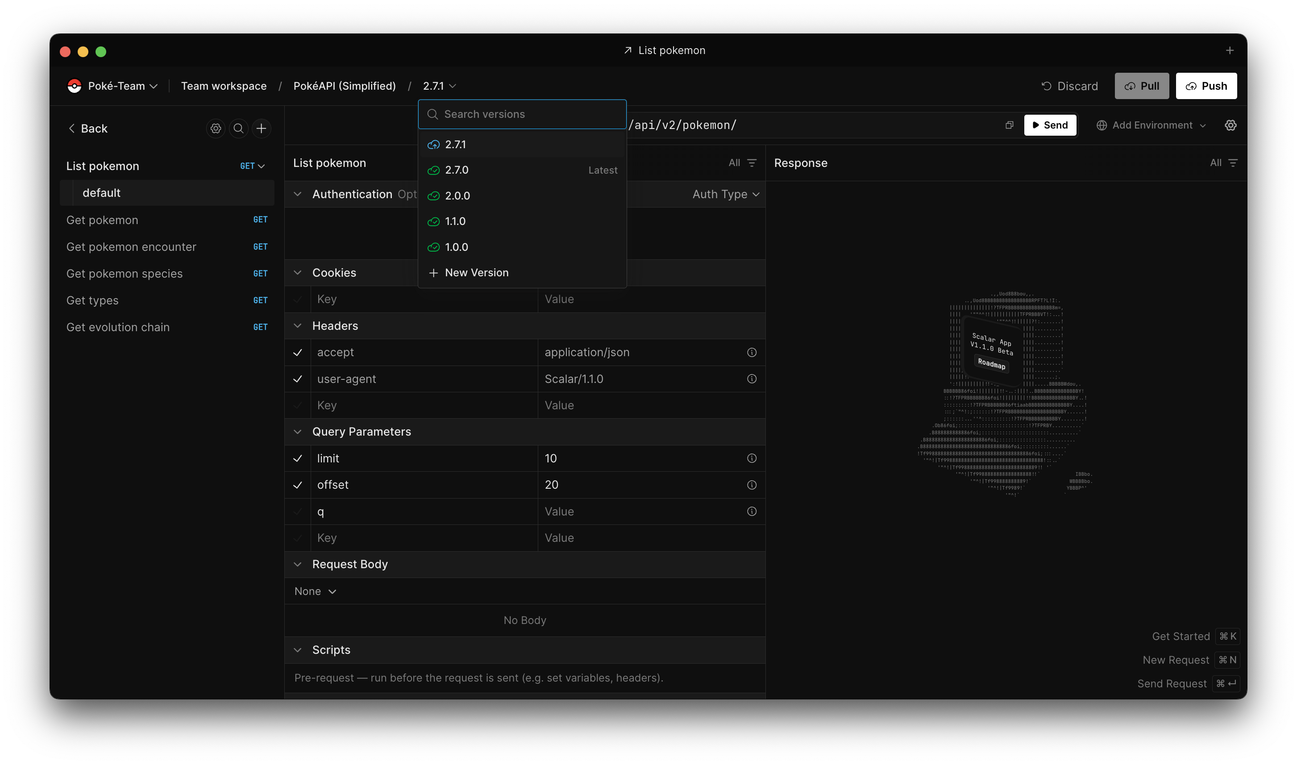Open the Add Environment dropdown
The image size is (1297, 765).
pyautogui.click(x=1151, y=125)
